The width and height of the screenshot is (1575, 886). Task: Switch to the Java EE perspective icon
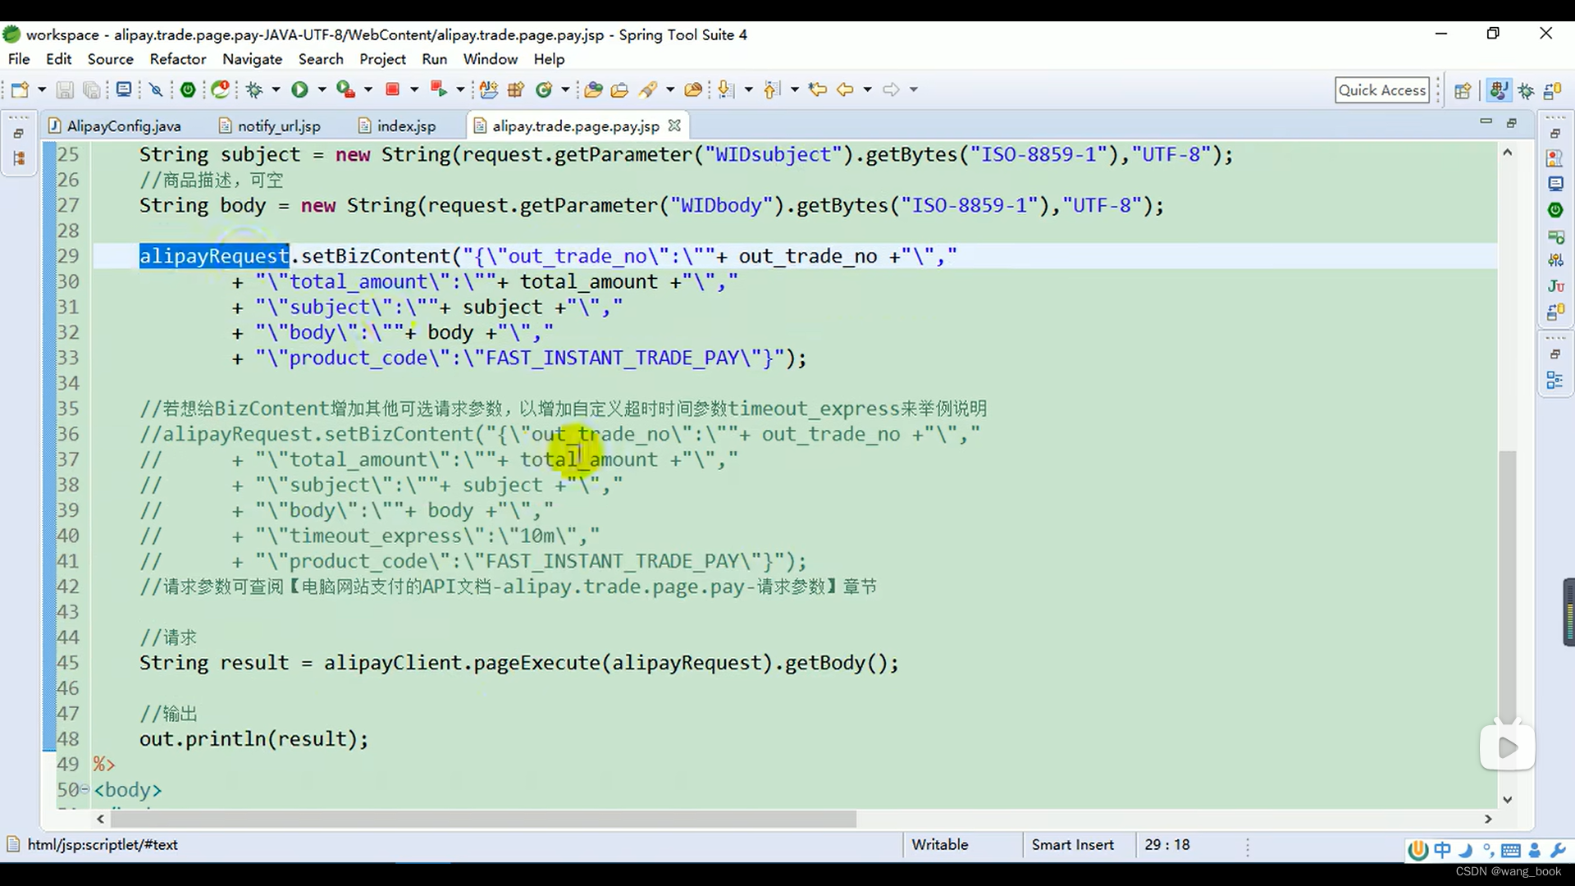pyautogui.click(x=1499, y=90)
